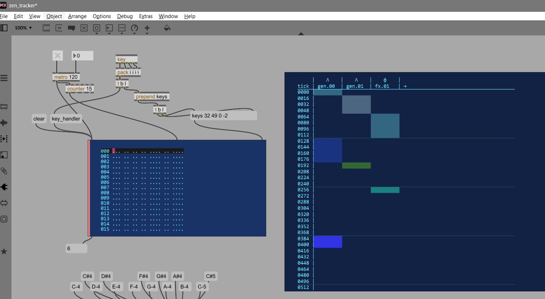
Task: Toggle the left sidebar panel icon
Action: 4,28
